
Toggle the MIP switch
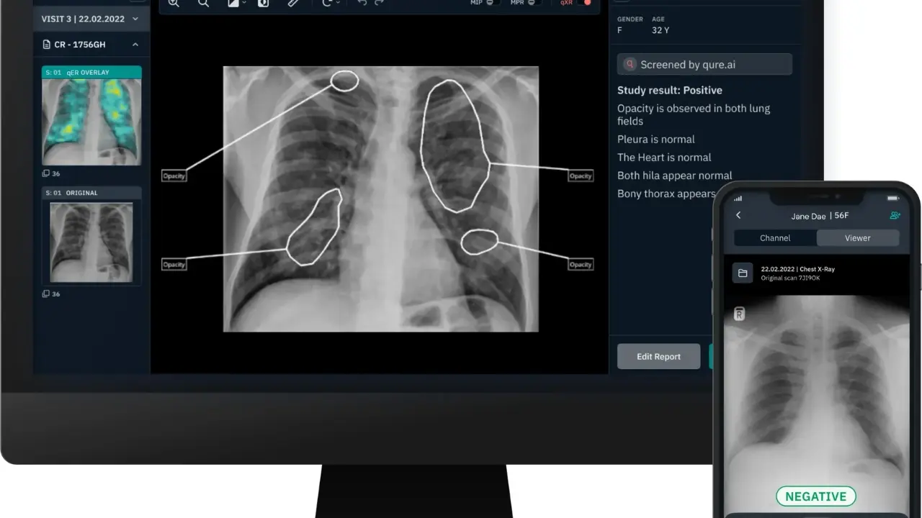click(x=493, y=3)
